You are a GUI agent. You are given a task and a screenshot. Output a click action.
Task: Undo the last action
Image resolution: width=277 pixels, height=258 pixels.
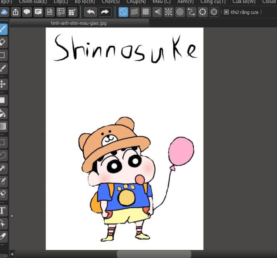point(91,12)
